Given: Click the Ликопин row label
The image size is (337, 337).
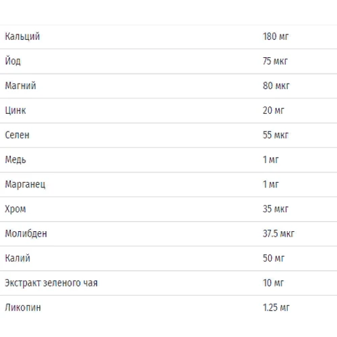Looking at the screenshot, I should pos(23,307).
